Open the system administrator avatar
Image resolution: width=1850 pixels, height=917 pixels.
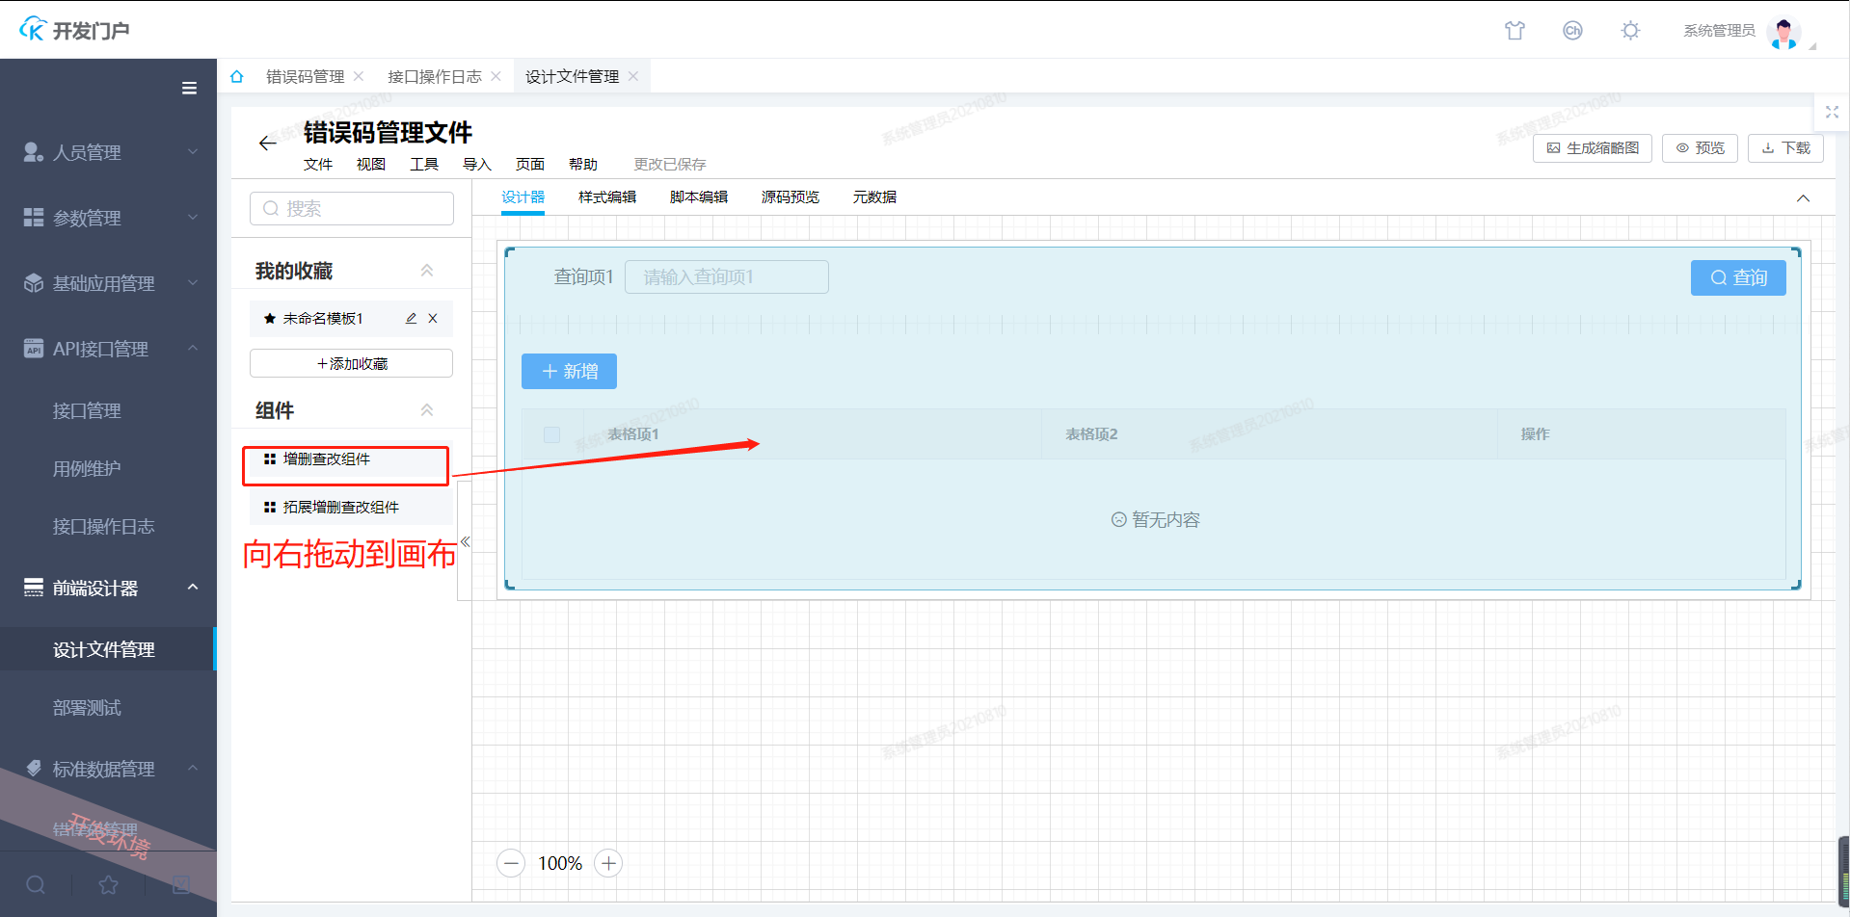1783,32
